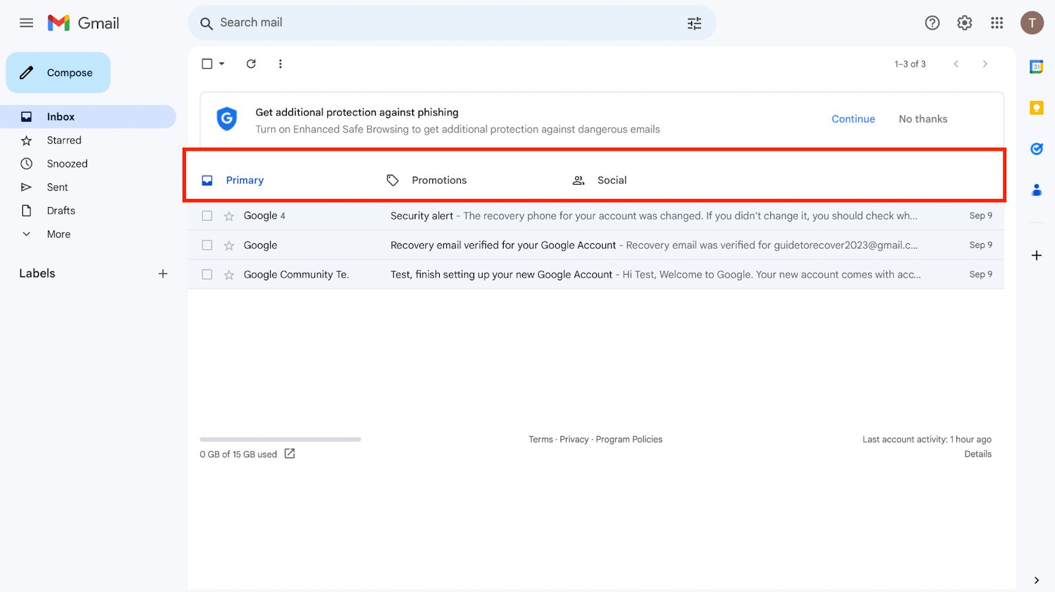
Task: Click the refresh mail icon
Action: click(x=251, y=64)
